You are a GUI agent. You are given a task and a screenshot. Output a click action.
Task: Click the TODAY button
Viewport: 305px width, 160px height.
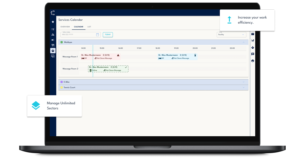tap(108, 35)
